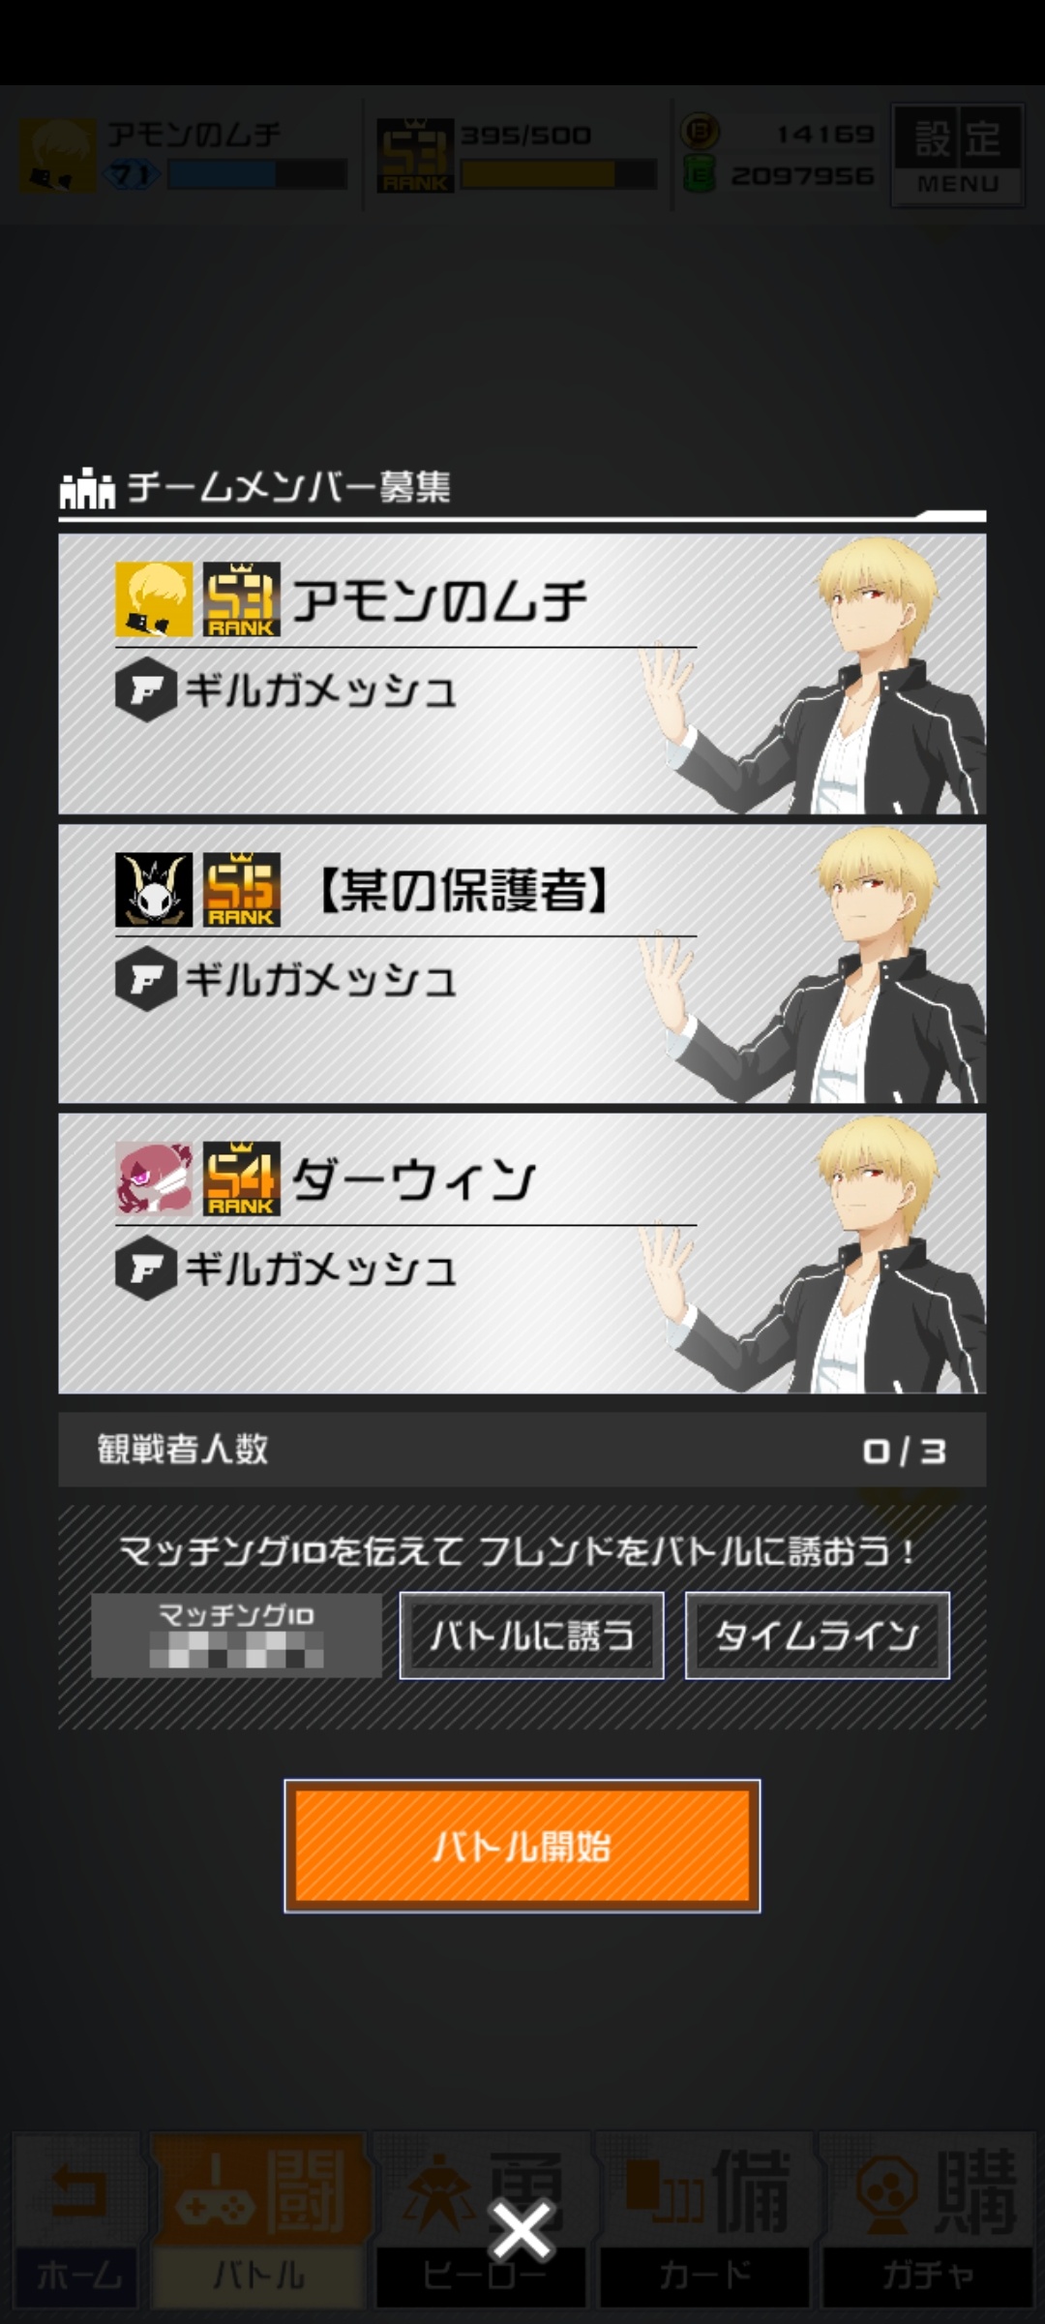Tap the team members icon beside チームメンバー募集
Screen dimensions: 1045x2324
tap(88, 488)
